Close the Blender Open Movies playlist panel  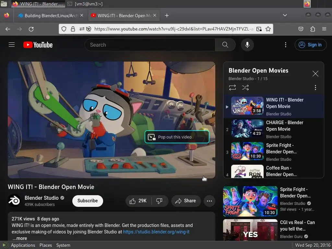pos(315,74)
